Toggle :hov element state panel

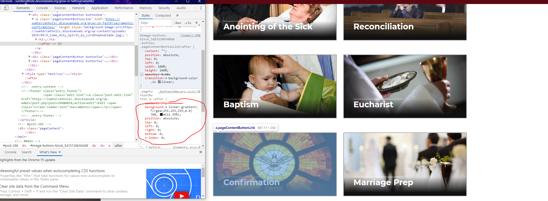click(x=178, y=23)
